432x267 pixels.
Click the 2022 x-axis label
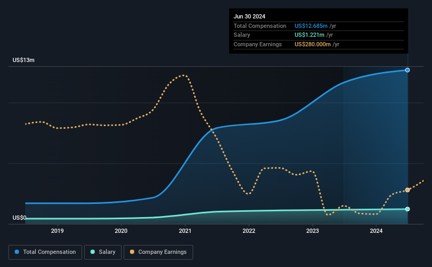[249, 231]
